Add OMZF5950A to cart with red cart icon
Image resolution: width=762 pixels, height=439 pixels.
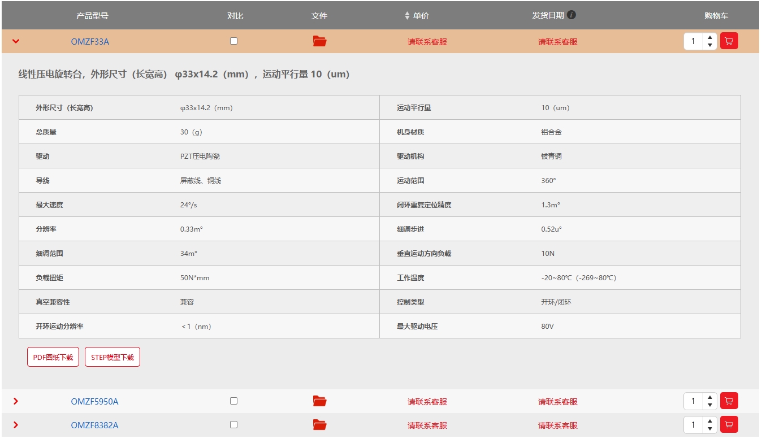729,401
